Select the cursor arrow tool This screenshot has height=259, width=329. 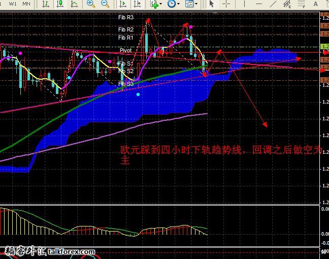(212, 4)
